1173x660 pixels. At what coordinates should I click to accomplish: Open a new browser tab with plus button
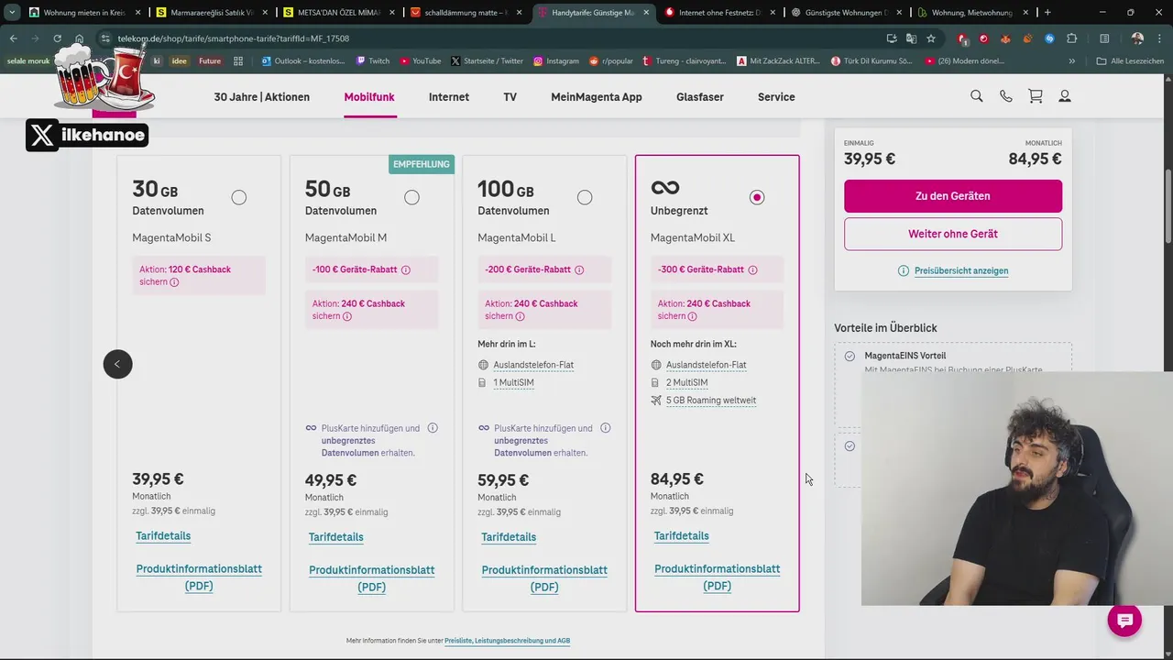tap(1047, 12)
